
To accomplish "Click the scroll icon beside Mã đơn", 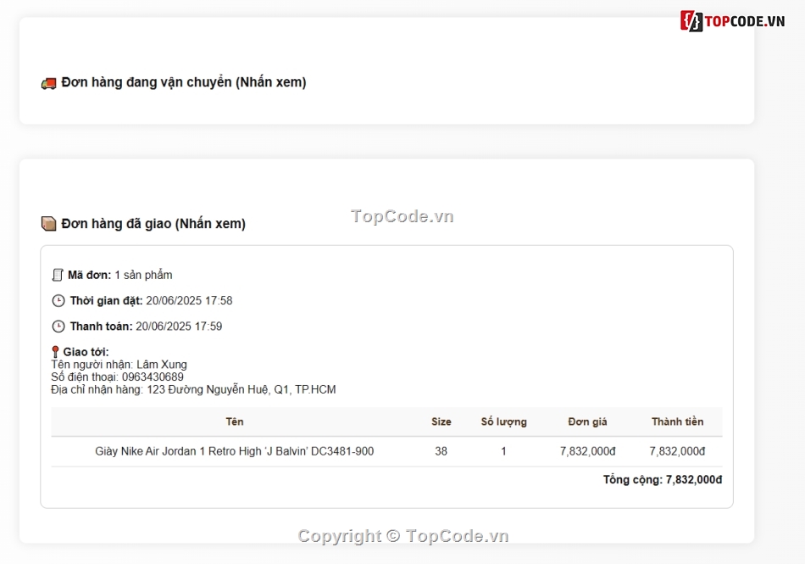I will tap(58, 275).
